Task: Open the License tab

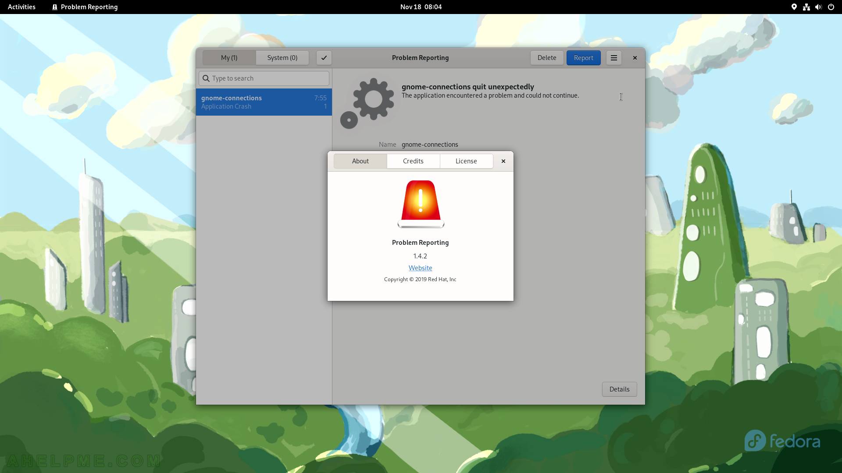Action: coord(466,161)
